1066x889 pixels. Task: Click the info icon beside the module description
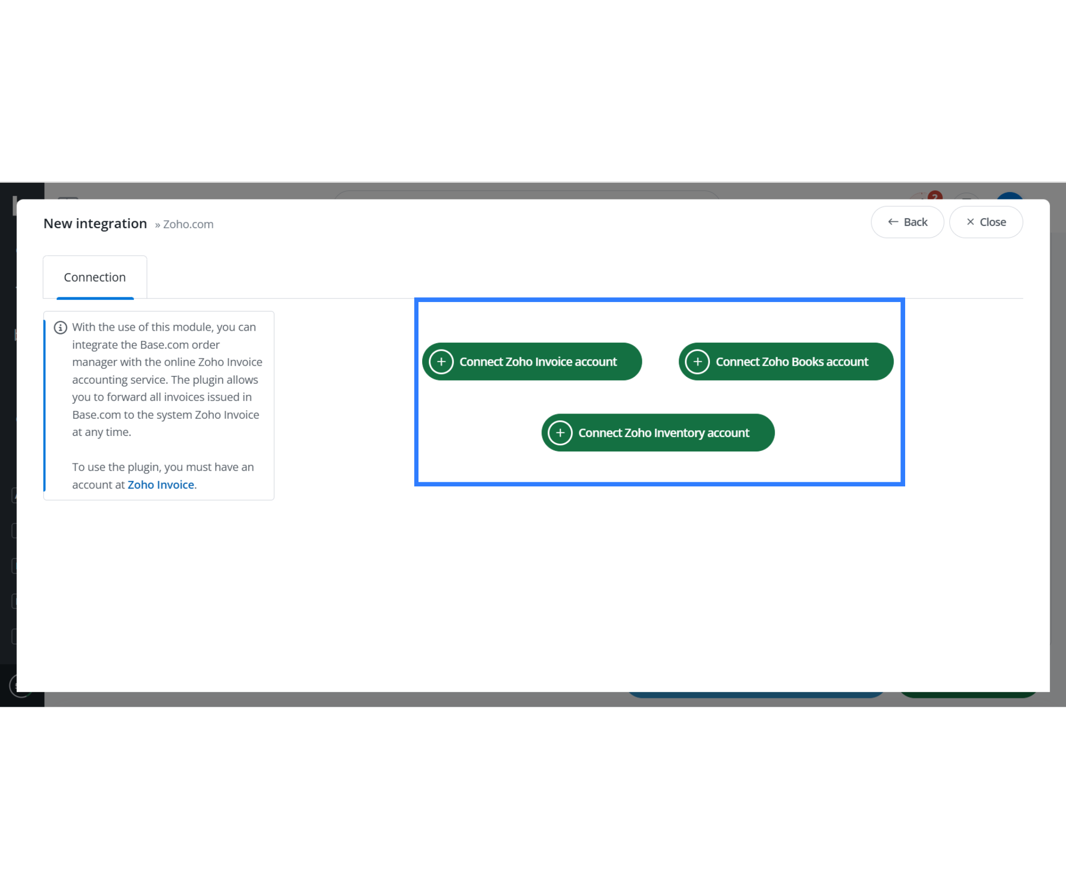click(x=60, y=327)
